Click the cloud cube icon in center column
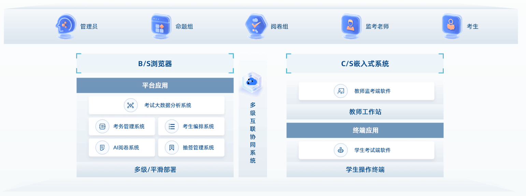 [x=252, y=82]
